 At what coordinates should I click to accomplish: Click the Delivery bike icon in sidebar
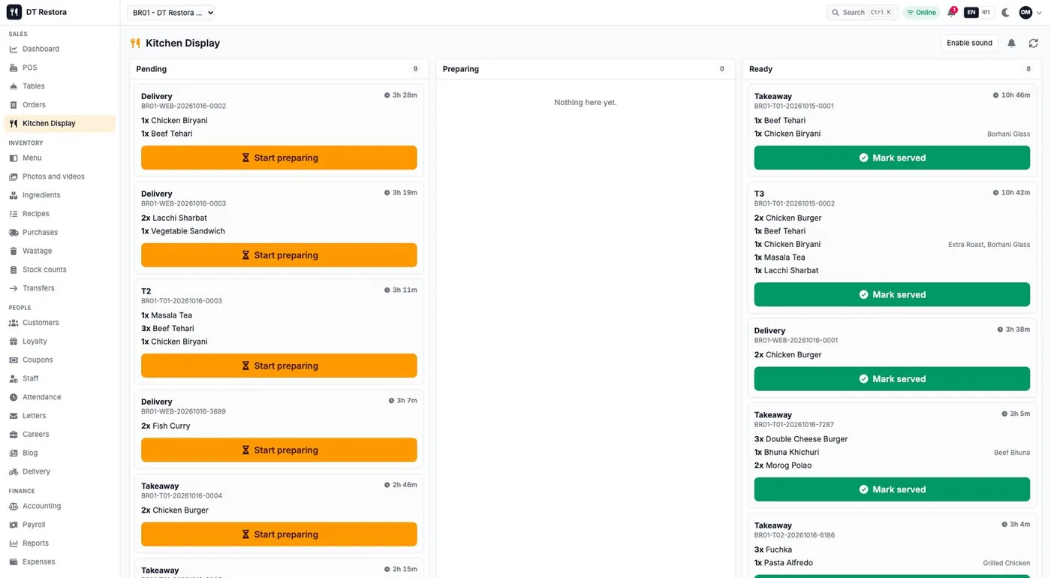tap(14, 471)
